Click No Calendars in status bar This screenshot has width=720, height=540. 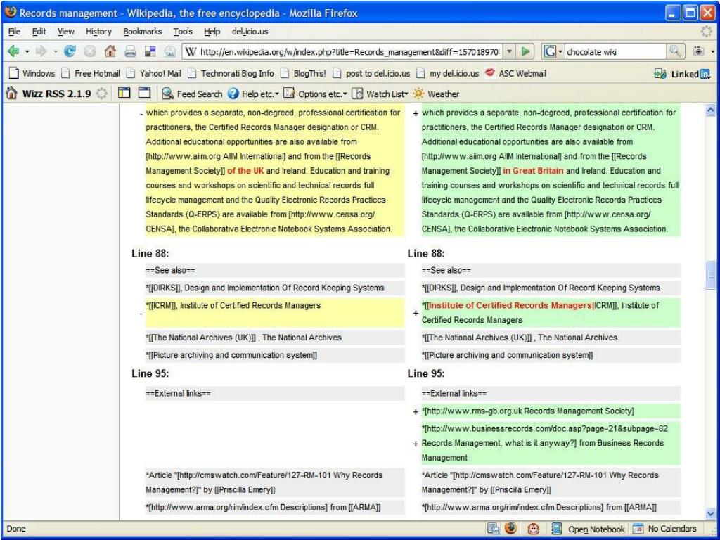pos(672,529)
